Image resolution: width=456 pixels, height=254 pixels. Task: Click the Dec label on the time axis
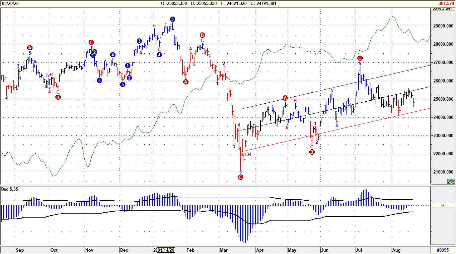(124, 250)
